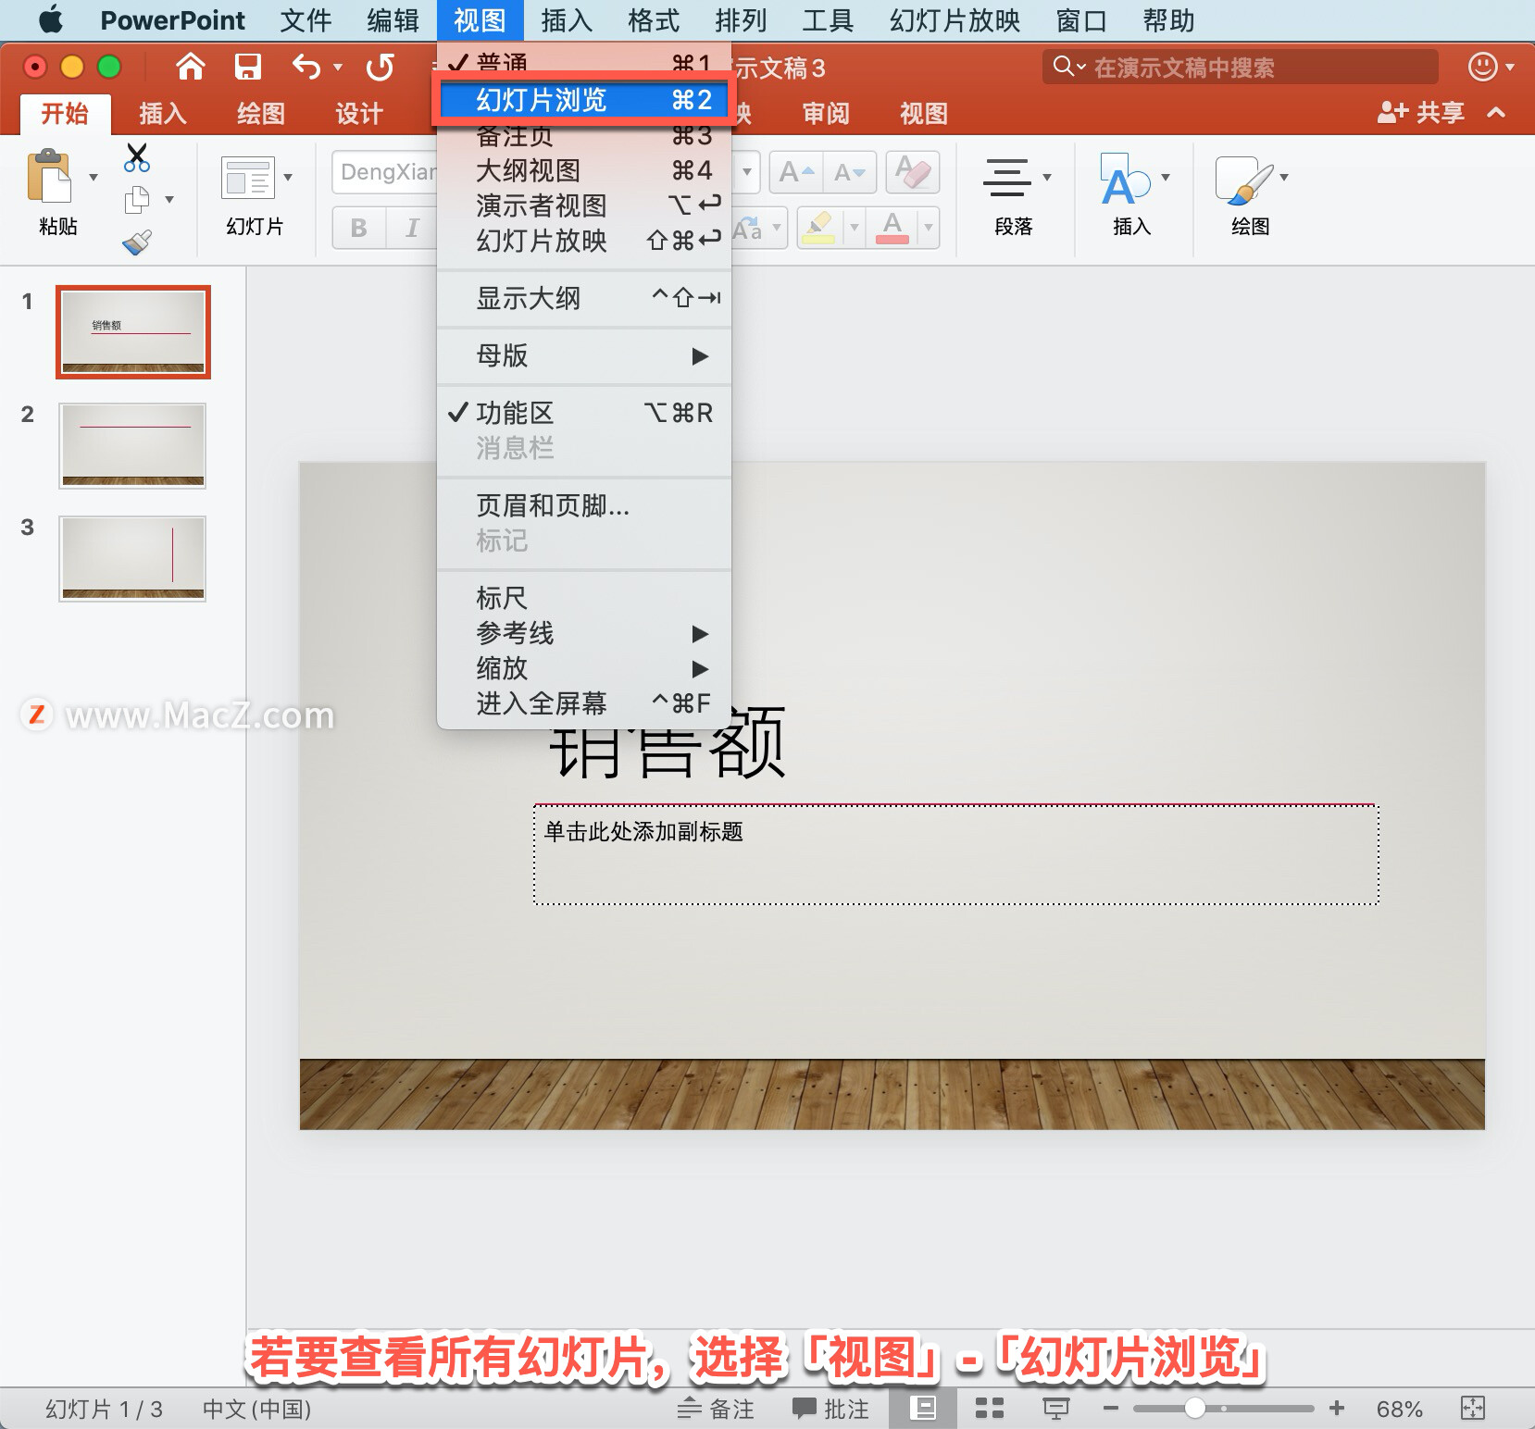The width and height of the screenshot is (1535, 1429).
Task: Expand the Drawing (绘图) ribbon dropdown
Action: [x=1284, y=177]
